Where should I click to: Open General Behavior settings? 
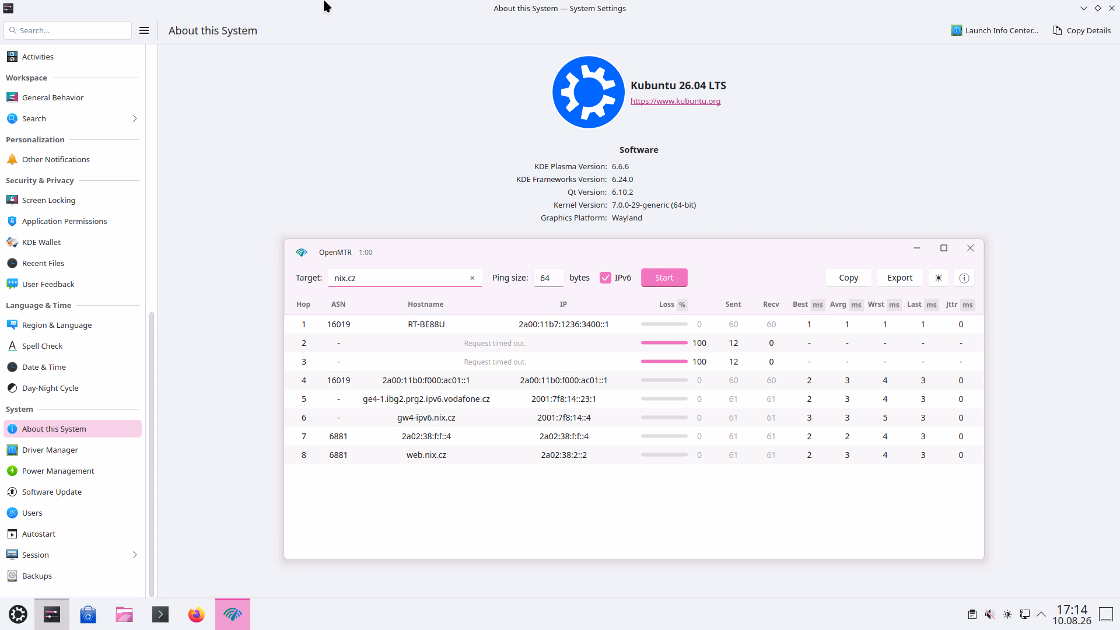(x=72, y=97)
